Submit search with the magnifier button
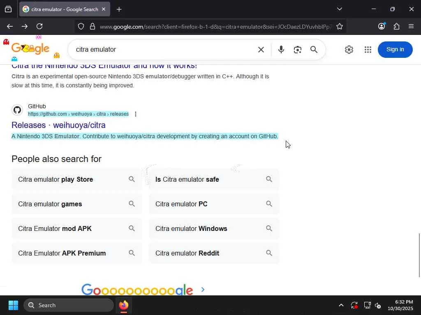Image resolution: width=421 pixels, height=315 pixels. click(314, 50)
